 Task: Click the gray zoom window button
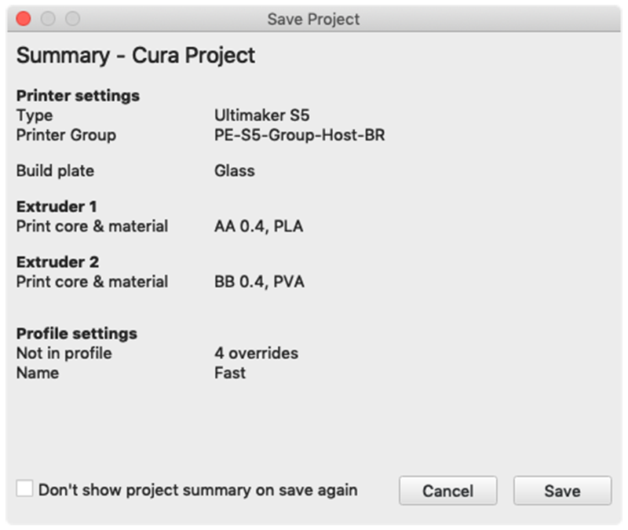point(72,18)
